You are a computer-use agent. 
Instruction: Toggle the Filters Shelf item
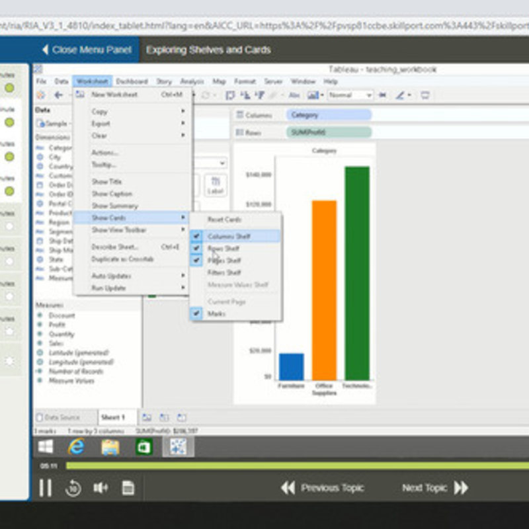(x=235, y=272)
